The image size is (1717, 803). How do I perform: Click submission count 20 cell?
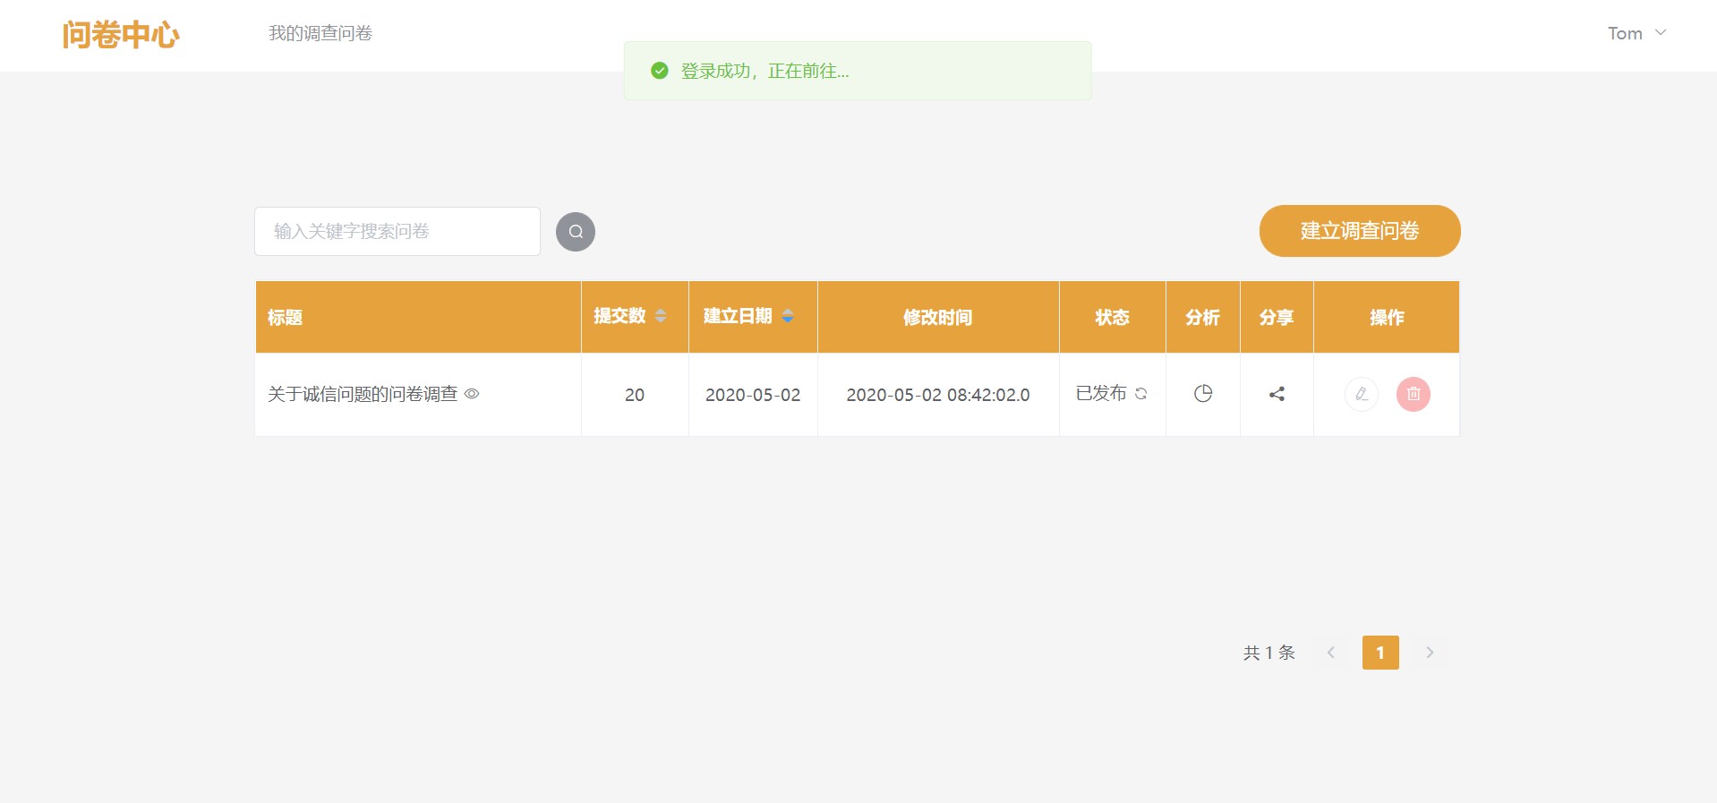click(635, 395)
